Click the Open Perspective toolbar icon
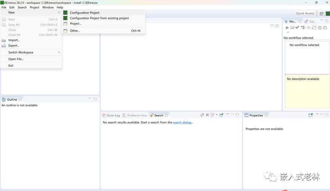This screenshot has height=191, width=330. [x=321, y=14]
